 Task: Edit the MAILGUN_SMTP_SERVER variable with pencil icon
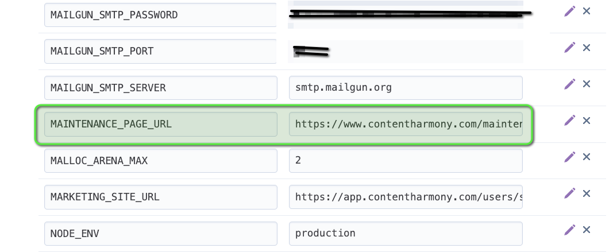click(569, 84)
